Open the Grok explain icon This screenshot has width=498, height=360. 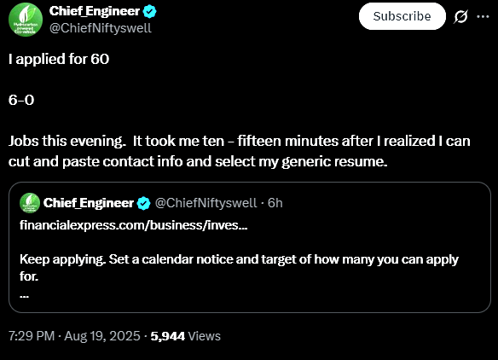coord(460,16)
